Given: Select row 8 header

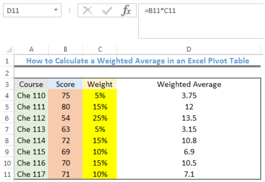Looking at the screenshot, I should [7, 141].
